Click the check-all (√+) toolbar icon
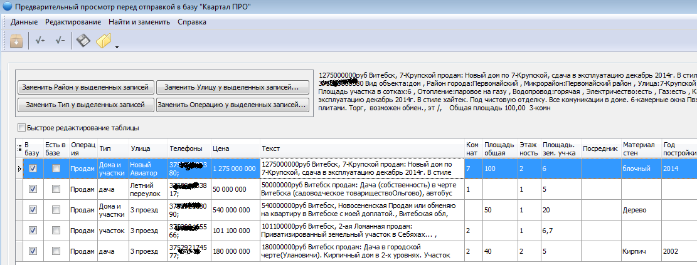 [40, 41]
